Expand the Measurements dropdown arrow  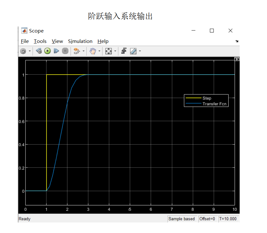point(140,51)
